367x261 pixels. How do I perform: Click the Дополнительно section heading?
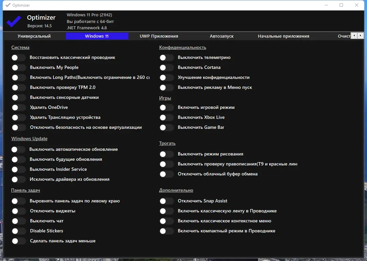[x=176, y=190]
